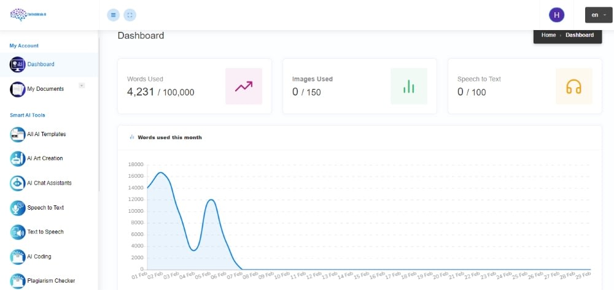Toggle sidebar with hamburger menu icon
Screen dimensions: 614x290
click(113, 15)
